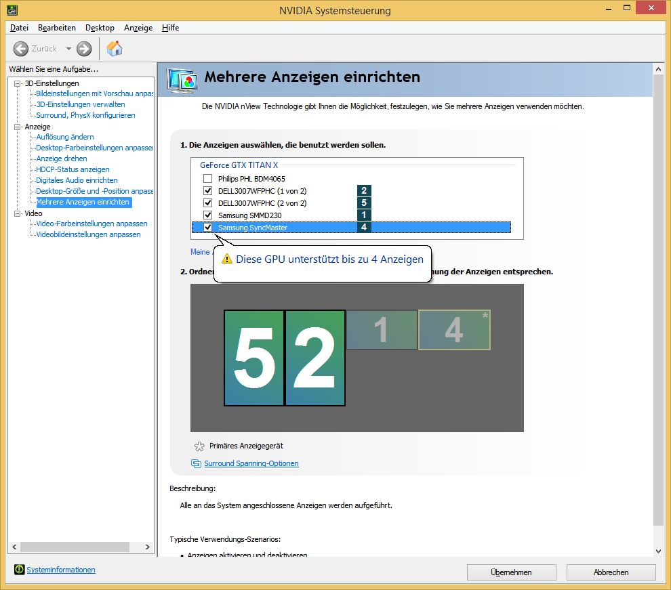
Task: Click the primary display star icon
Action: (x=199, y=446)
